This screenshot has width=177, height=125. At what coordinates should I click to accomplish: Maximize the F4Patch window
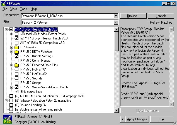pos(168,4)
